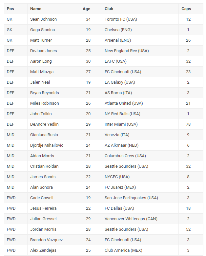Screen dimensions: 206x256
Task: Select the Venezia (ITA) club cell
Action: 117,135
